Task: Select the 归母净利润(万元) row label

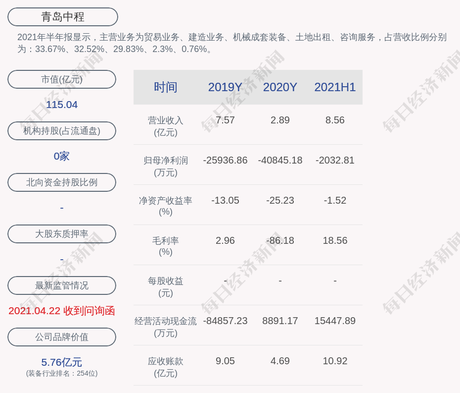Action: [166, 167]
